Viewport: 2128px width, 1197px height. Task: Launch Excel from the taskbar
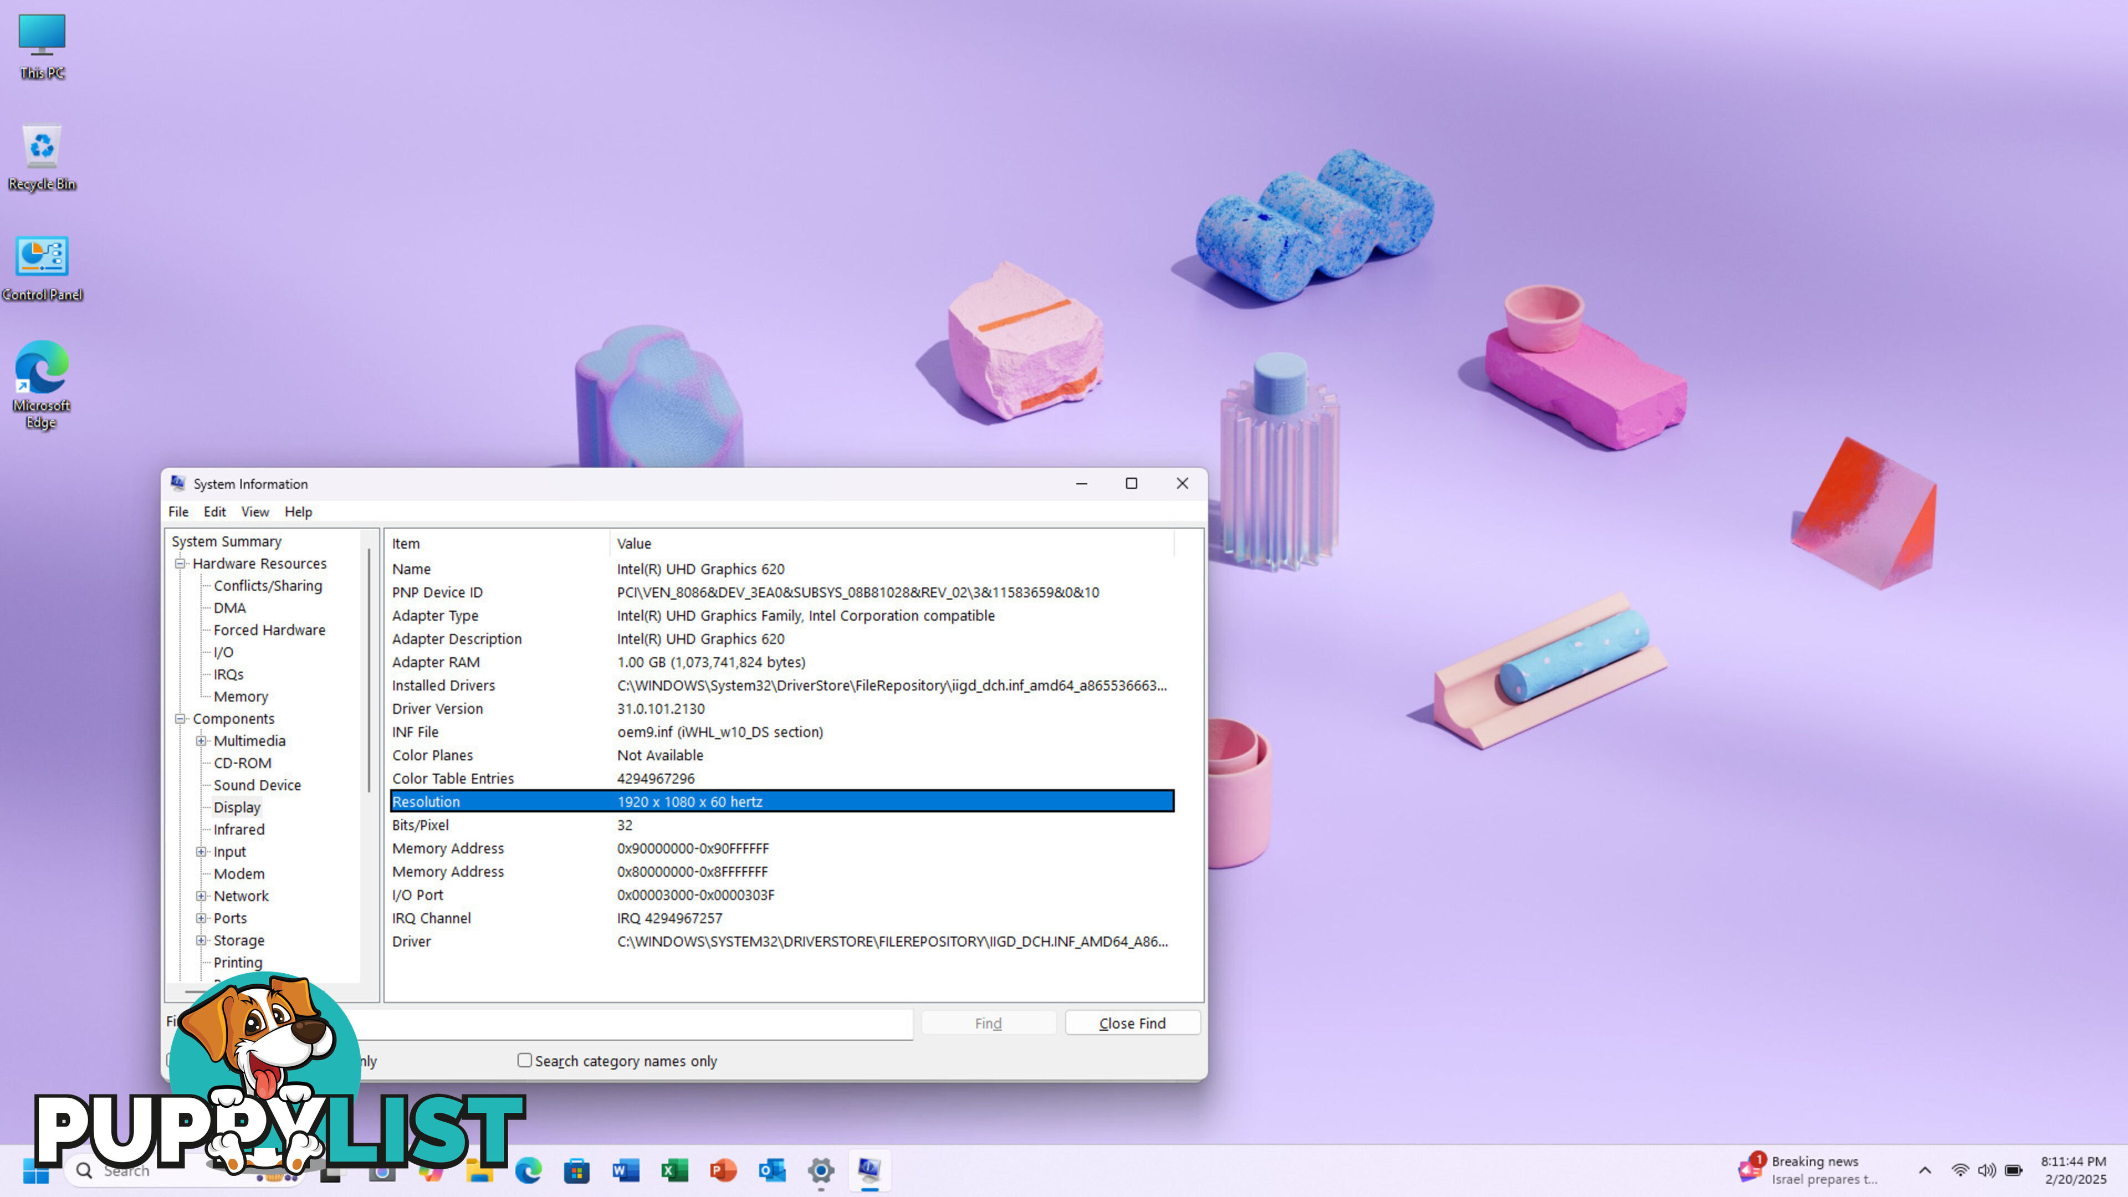(674, 1170)
